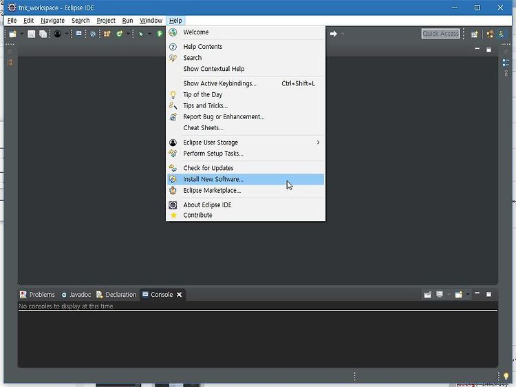This screenshot has height=387, width=516.
Task: Click the Display Selected Console icon
Action: (x=440, y=294)
